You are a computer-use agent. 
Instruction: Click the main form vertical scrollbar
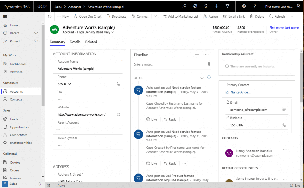click(302, 77)
